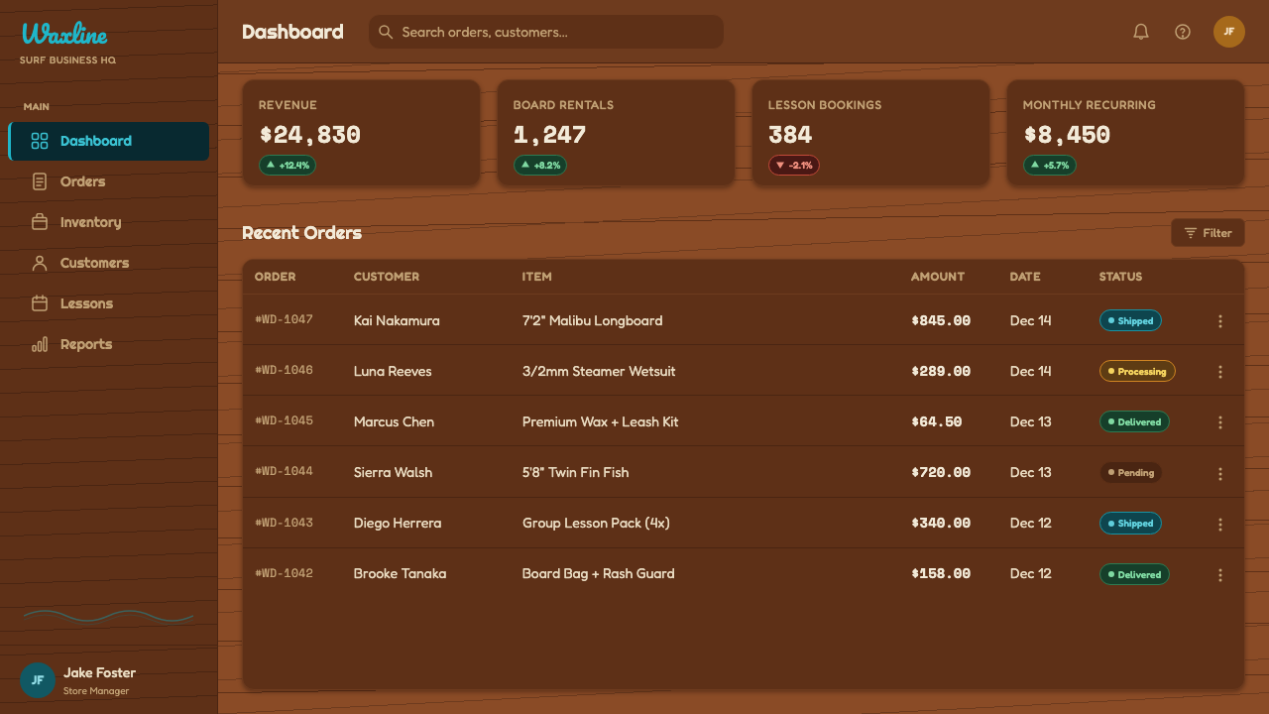This screenshot has width=1269, height=714.
Task: Open row menu for Sierra Walsh's order
Action: tap(1220, 474)
